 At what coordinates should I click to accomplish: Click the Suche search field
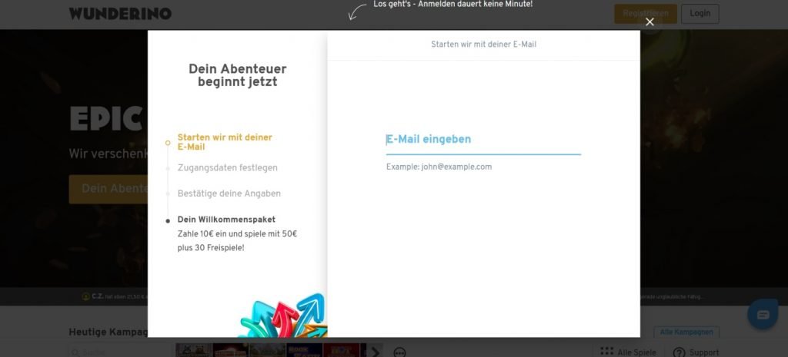tap(115, 352)
